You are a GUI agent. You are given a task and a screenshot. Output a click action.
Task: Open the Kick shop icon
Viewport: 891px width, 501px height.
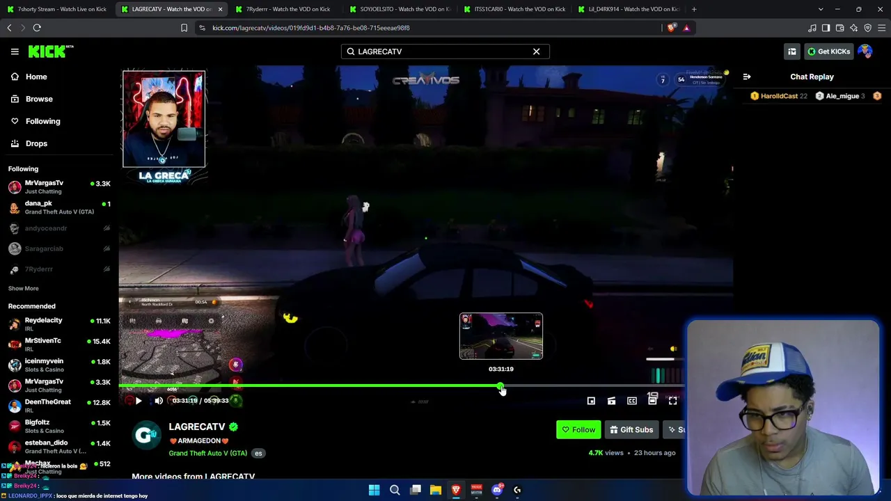coord(792,51)
